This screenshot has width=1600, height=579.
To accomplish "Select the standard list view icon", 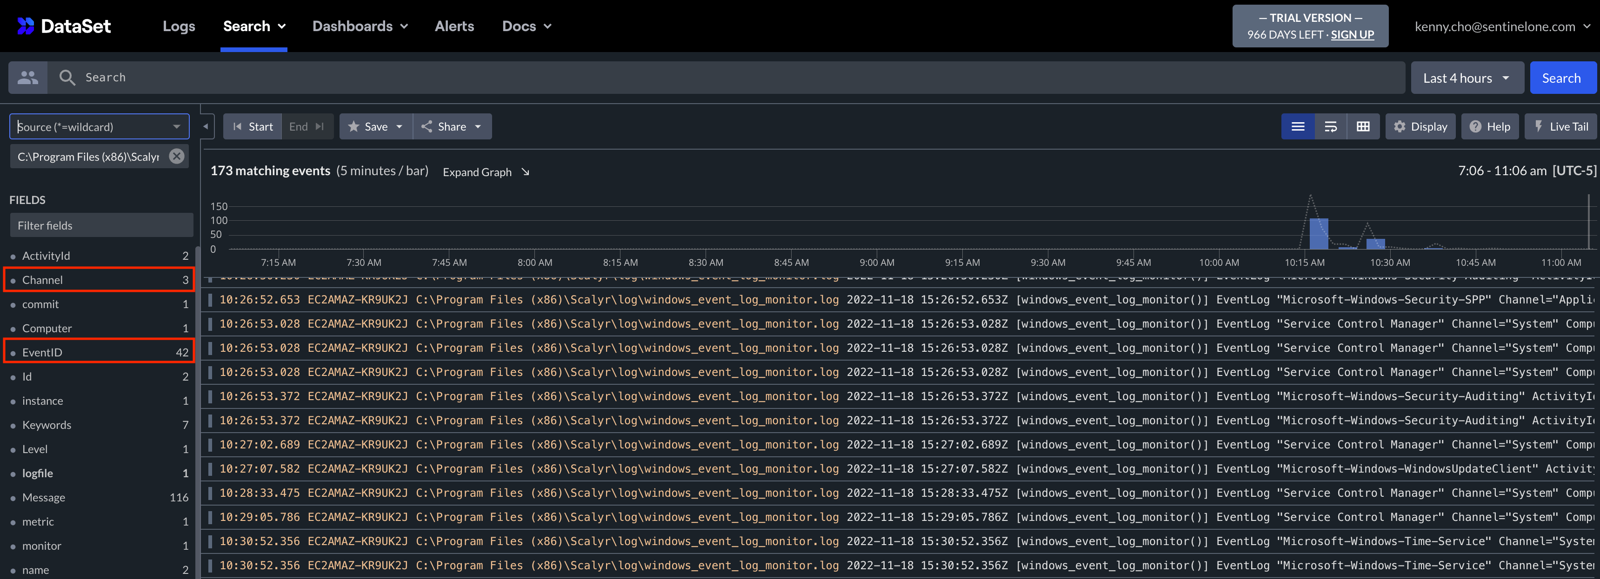I will (x=1298, y=126).
